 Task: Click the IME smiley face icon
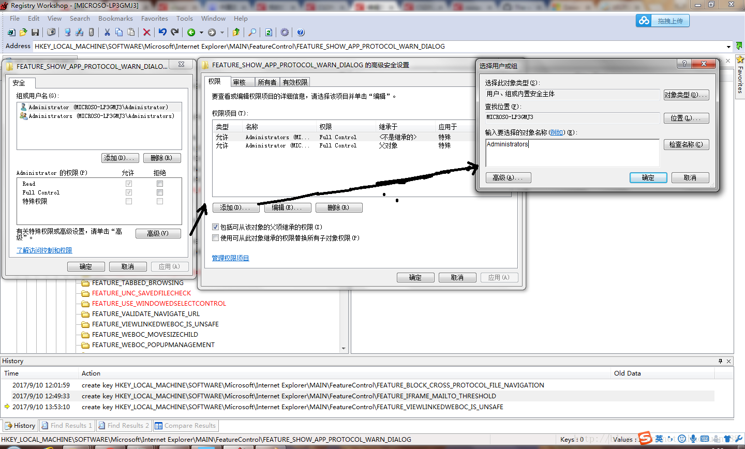click(x=682, y=439)
